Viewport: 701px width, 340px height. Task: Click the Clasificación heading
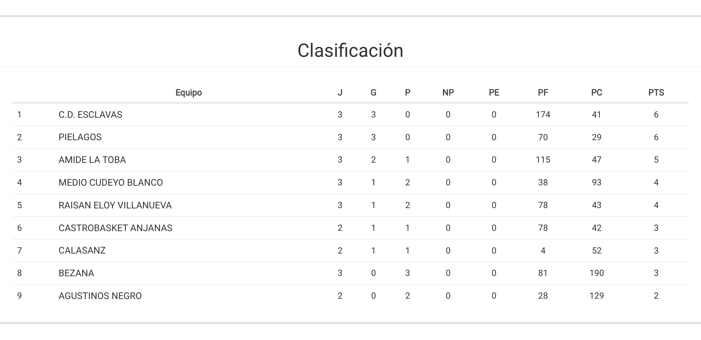(x=350, y=51)
